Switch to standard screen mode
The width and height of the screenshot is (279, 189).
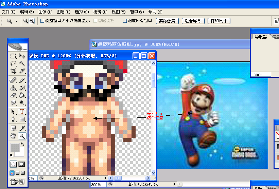(x=12, y=173)
